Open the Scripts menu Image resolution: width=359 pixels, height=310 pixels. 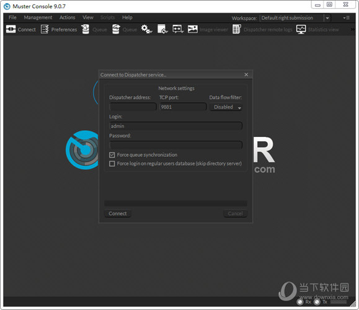[x=107, y=17]
